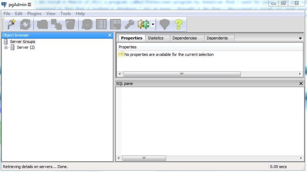
Task: Open the View menu
Action: 51,13
